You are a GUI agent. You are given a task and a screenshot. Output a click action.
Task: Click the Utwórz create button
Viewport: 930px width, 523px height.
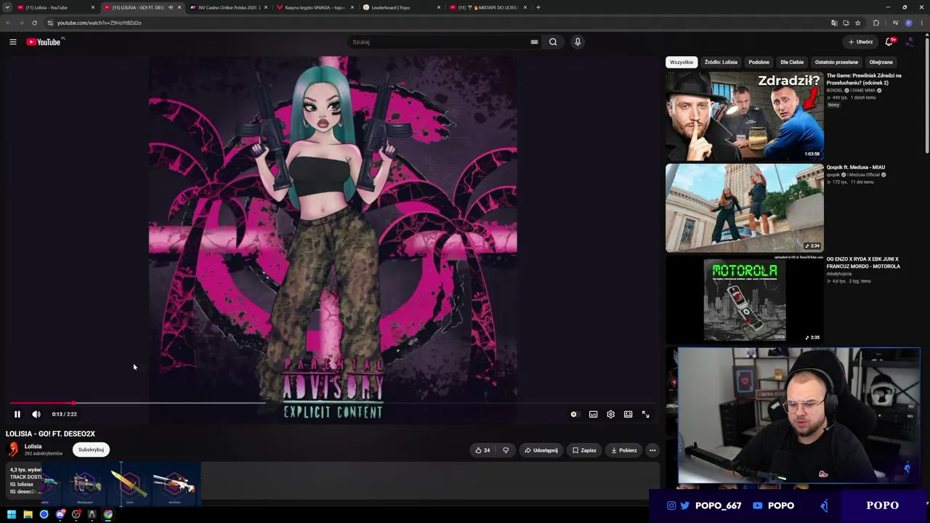pyautogui.click(x=860, y=42)
